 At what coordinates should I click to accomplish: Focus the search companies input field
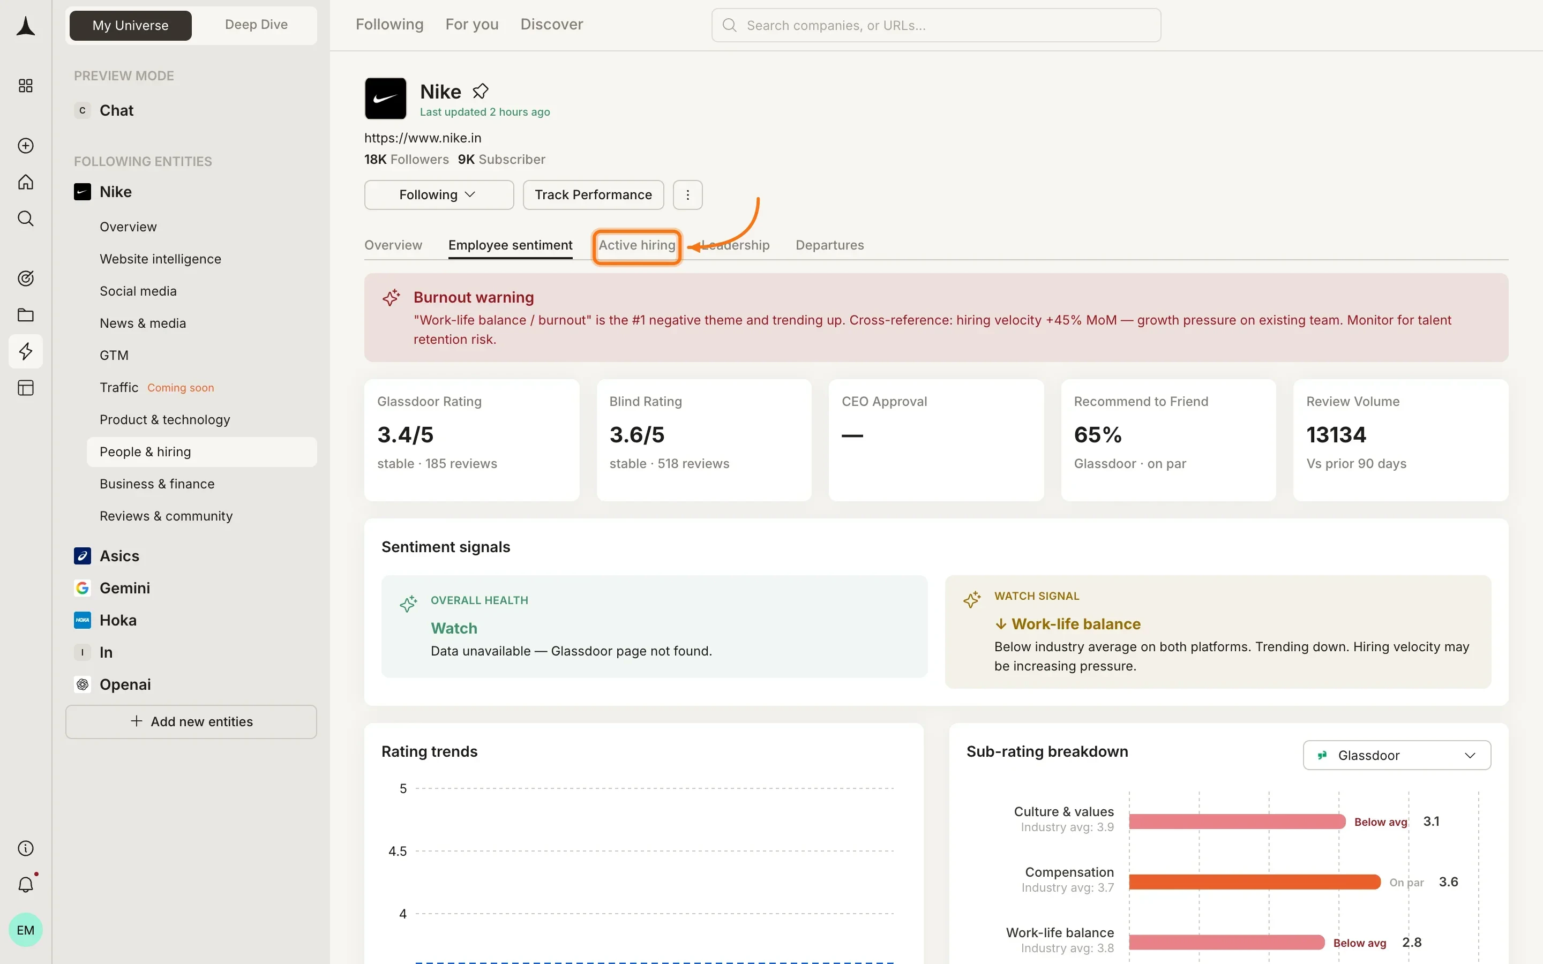tap(936, 25)
